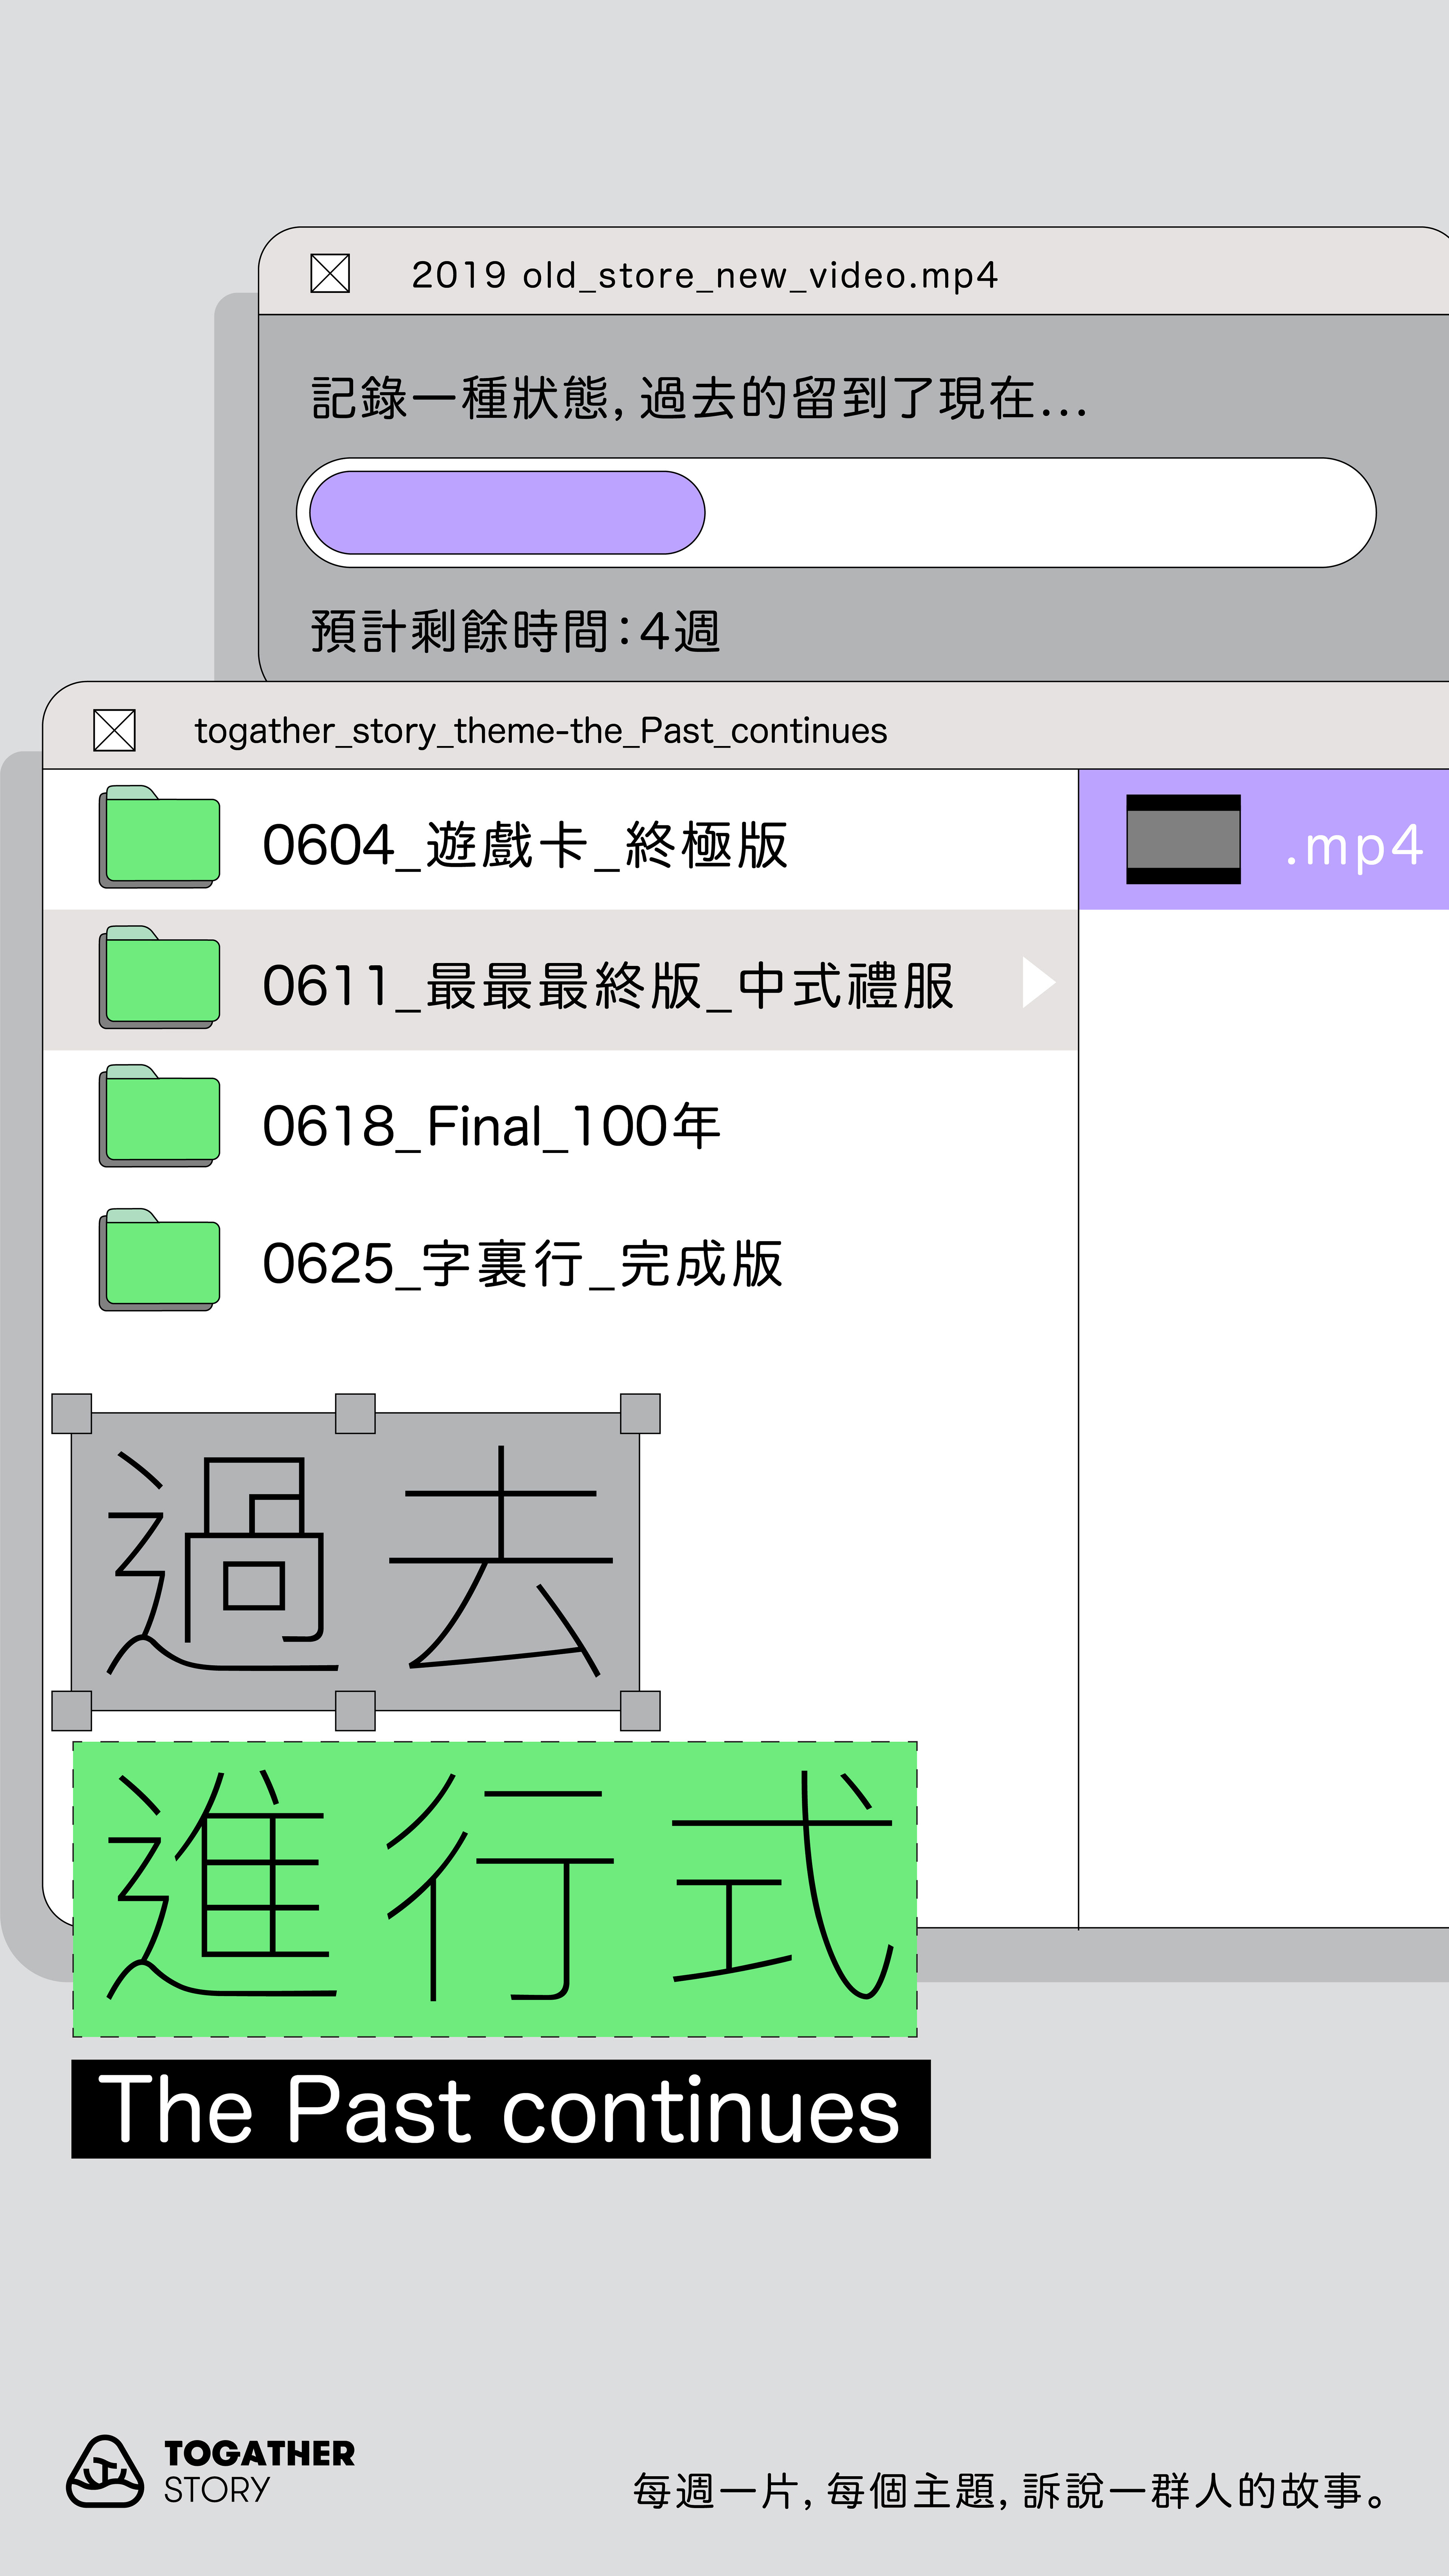
Task: Click the purple progress bar fill
Action: click(507, 513)
